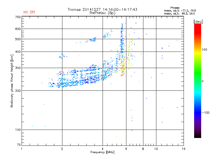Click the 'Frequency [MHz]' axis label
The image size is (216, 162).
click(102, 152)
